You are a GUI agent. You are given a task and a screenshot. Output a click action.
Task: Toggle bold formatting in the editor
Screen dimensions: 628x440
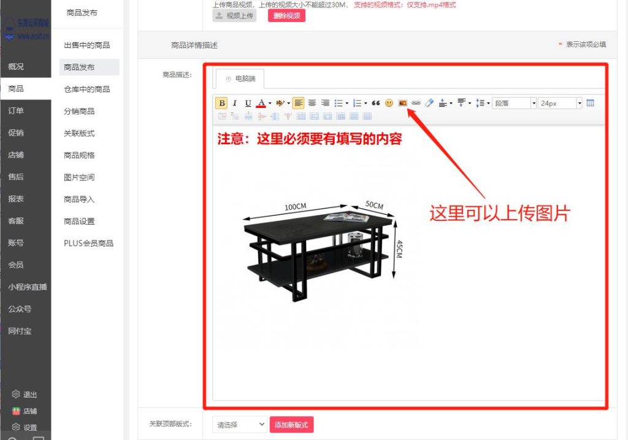pyautogui.click(x=221, y=102)
